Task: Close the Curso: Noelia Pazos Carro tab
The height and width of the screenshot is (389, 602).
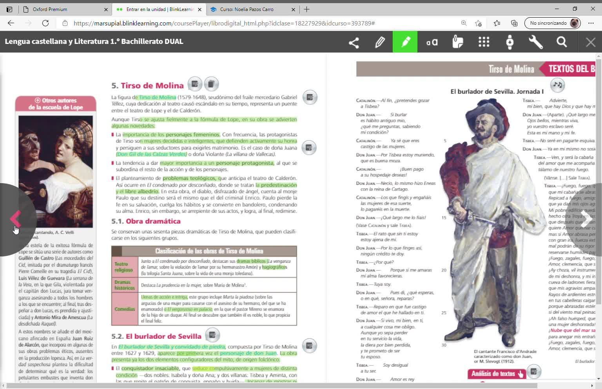Action: (x=294, y=9)
